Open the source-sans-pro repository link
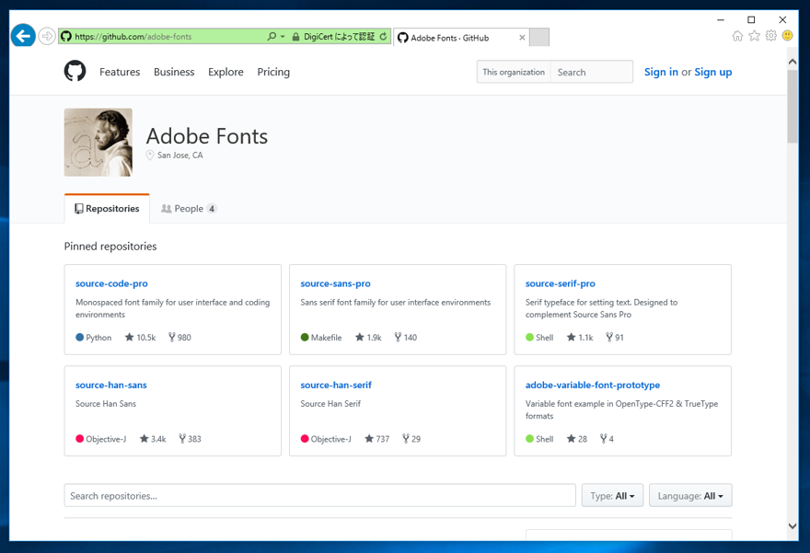Viewport: 810px width, 553px height. pyautogui.click(x=335, y=283)
